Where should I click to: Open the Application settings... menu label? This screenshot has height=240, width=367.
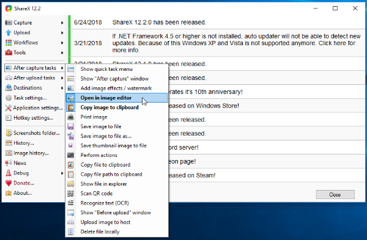38,107
